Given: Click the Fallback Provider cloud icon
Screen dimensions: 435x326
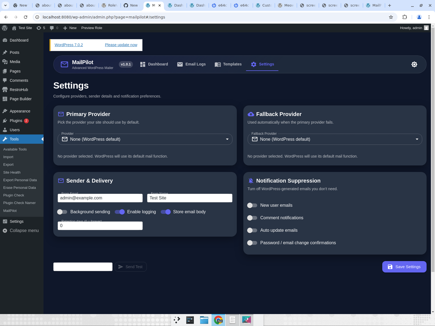Looking at the screenshot, I should (x=251, y=114).
